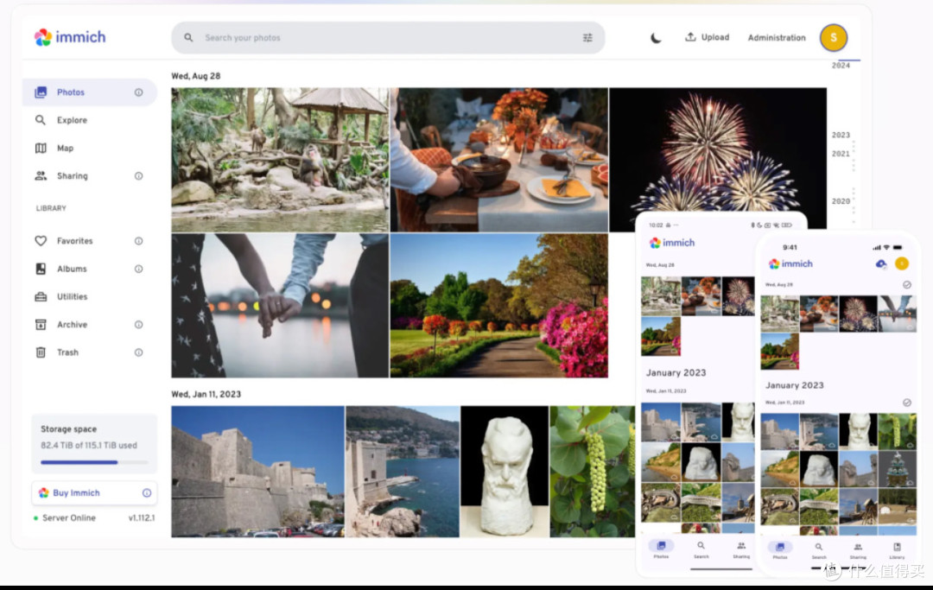The width and height of the screenshot is (933, 590).
Task: Click the storage space usage bar
Action: [94, 462]
